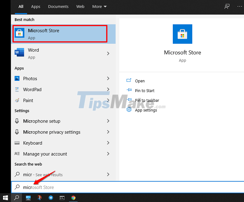Viewport: 244px width, 202px height.
Task: Expand the Word result chevron
Action: (108, 53)
